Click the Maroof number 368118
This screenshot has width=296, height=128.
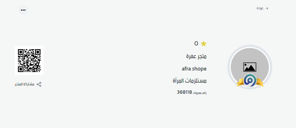(x=184, y=92)
